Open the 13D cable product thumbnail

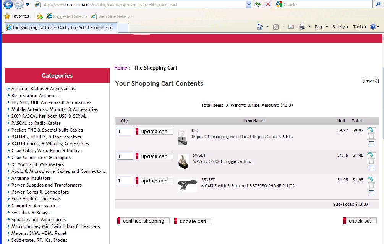pyautogui.click(x=183, y=137)
